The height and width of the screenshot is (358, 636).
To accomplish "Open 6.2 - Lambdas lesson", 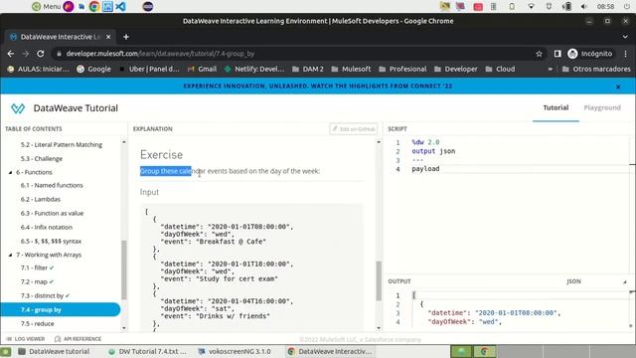I will (40, 199).
